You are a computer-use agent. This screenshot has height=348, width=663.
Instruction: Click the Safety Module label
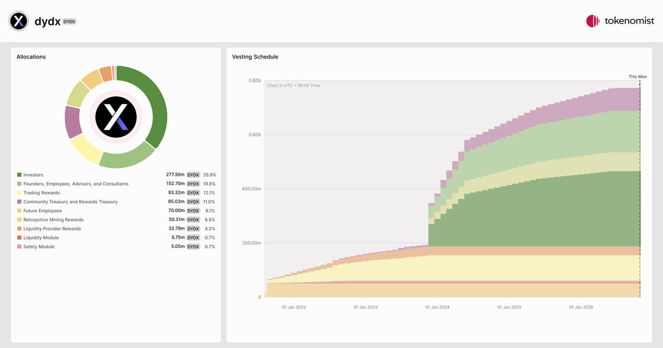click(x=39, y=247)
